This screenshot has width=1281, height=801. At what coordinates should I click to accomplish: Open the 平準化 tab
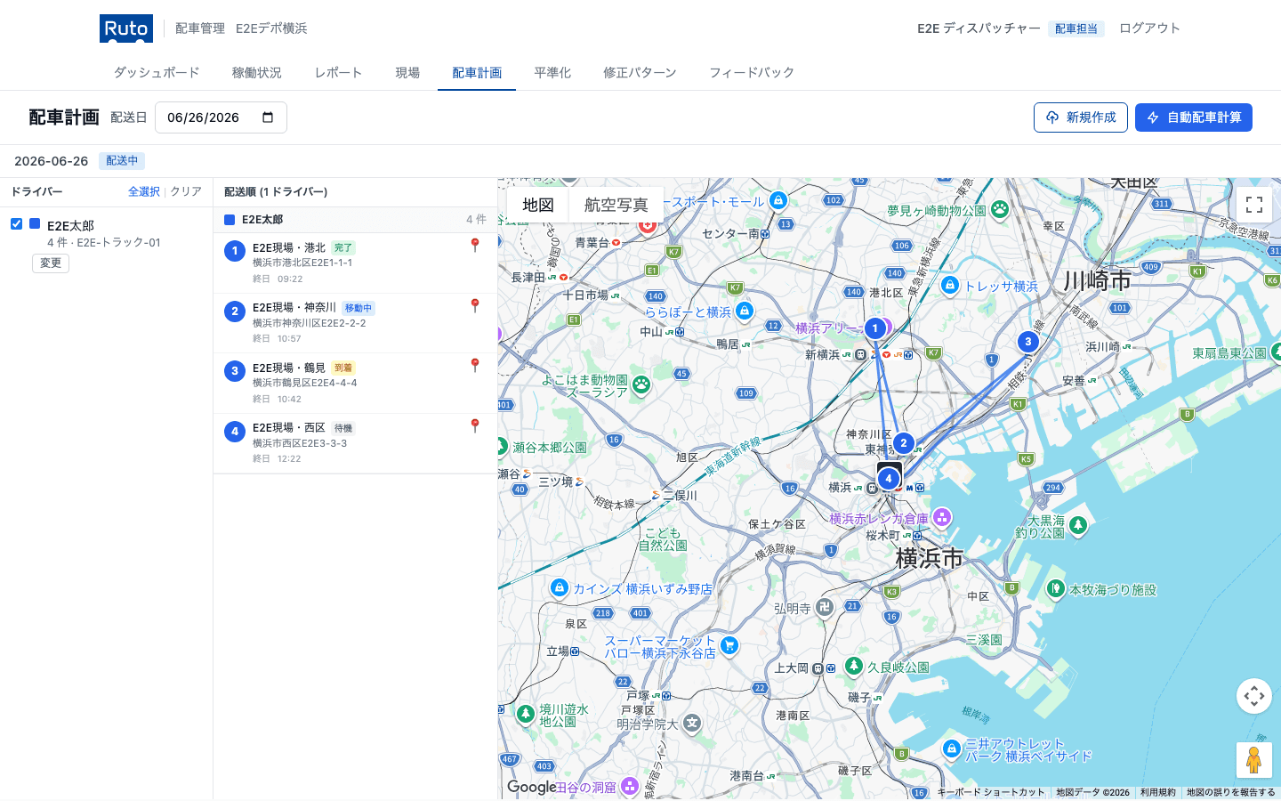(552, 73)
